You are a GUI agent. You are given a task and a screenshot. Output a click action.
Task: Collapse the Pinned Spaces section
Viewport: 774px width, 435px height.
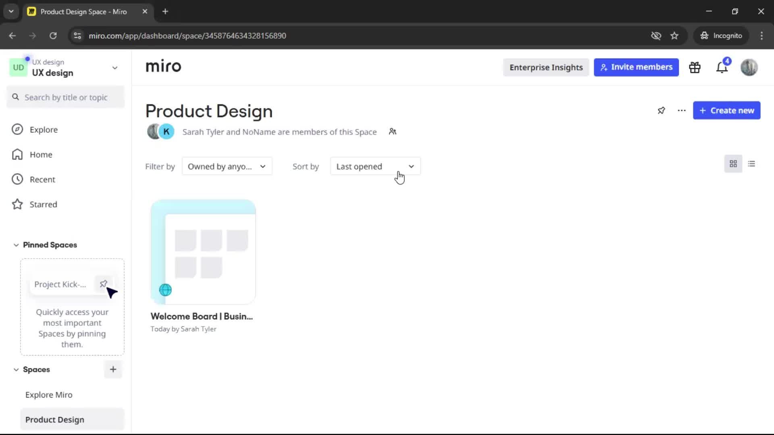(16, 245)
